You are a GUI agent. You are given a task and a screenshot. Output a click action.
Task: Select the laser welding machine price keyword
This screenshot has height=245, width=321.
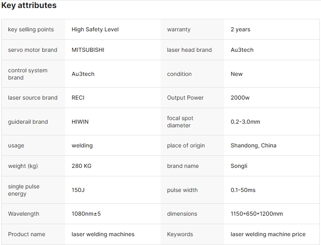point(268,234)
